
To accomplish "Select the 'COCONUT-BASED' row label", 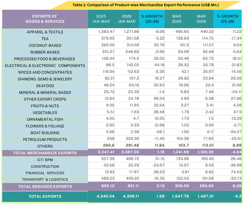I will tap(45, 45).
